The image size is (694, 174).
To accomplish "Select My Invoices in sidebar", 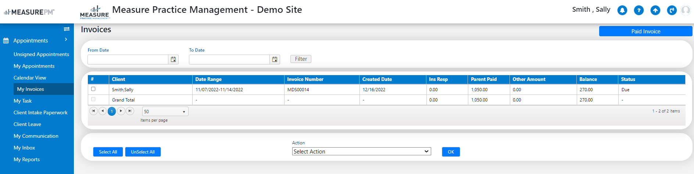I will click(44, 89).
